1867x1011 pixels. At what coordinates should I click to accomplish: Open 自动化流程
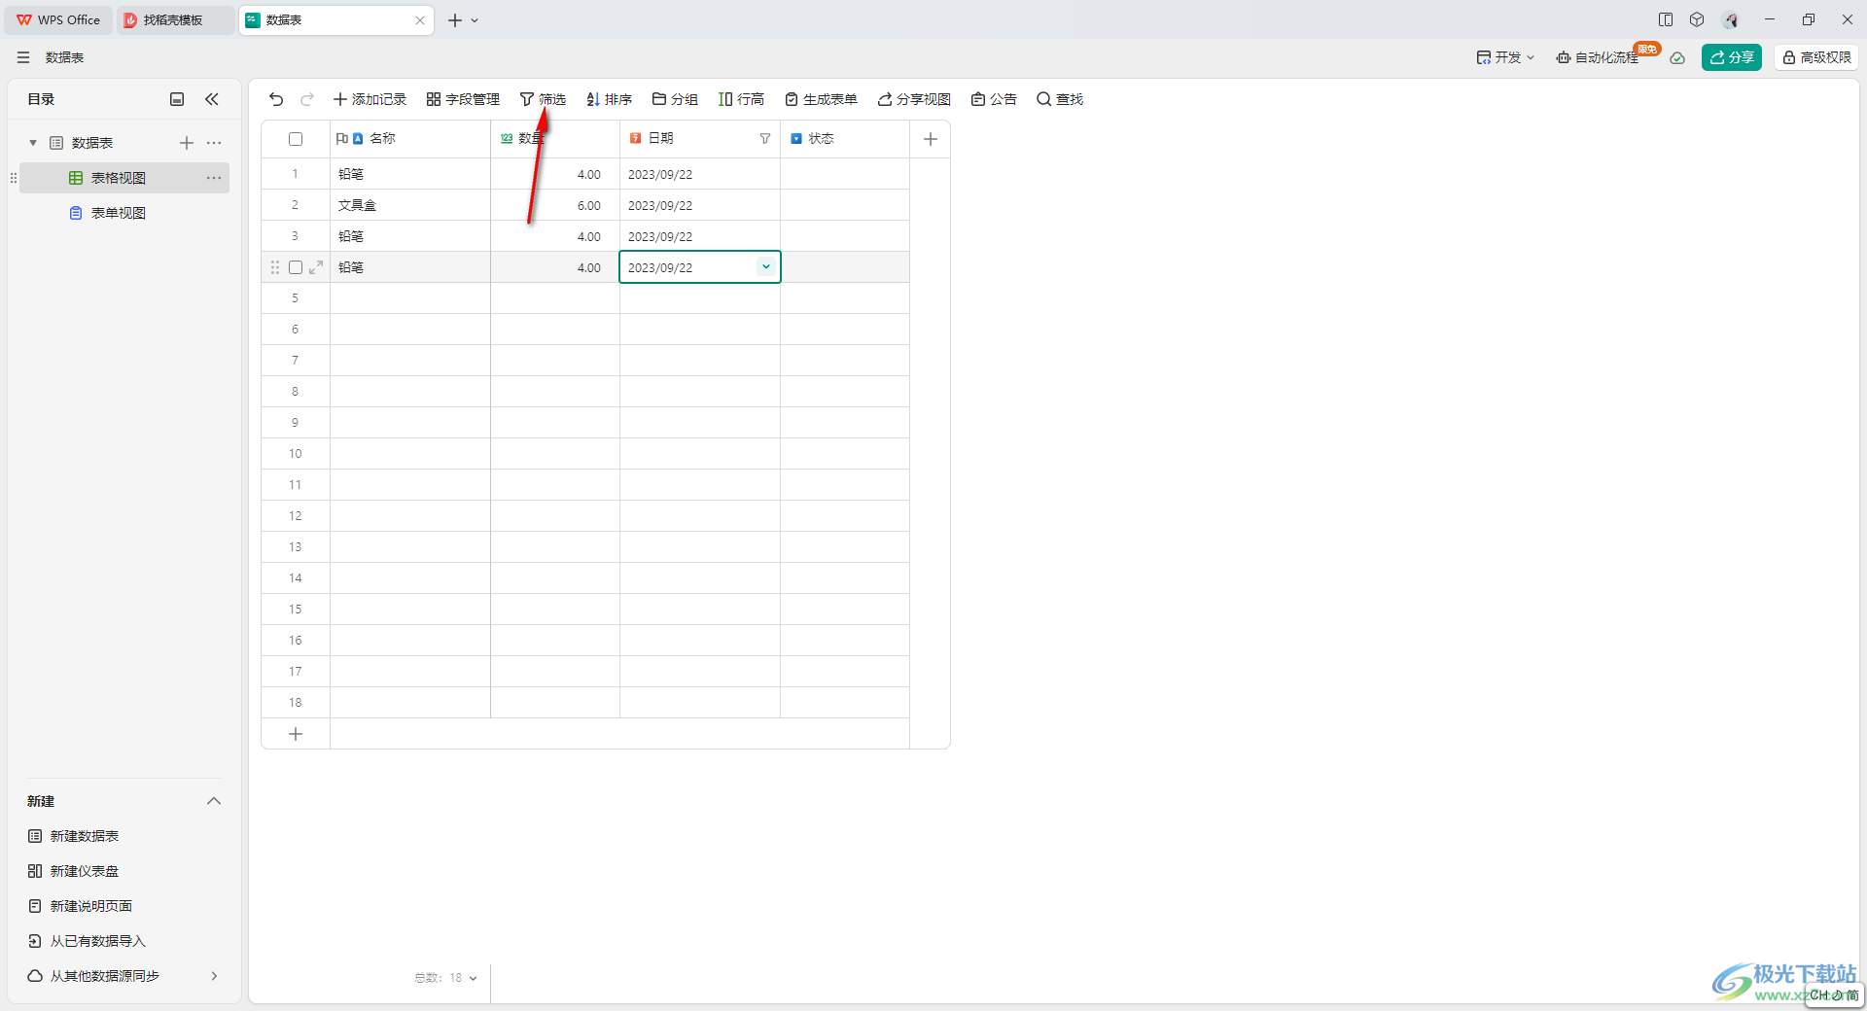(1597, 57)
